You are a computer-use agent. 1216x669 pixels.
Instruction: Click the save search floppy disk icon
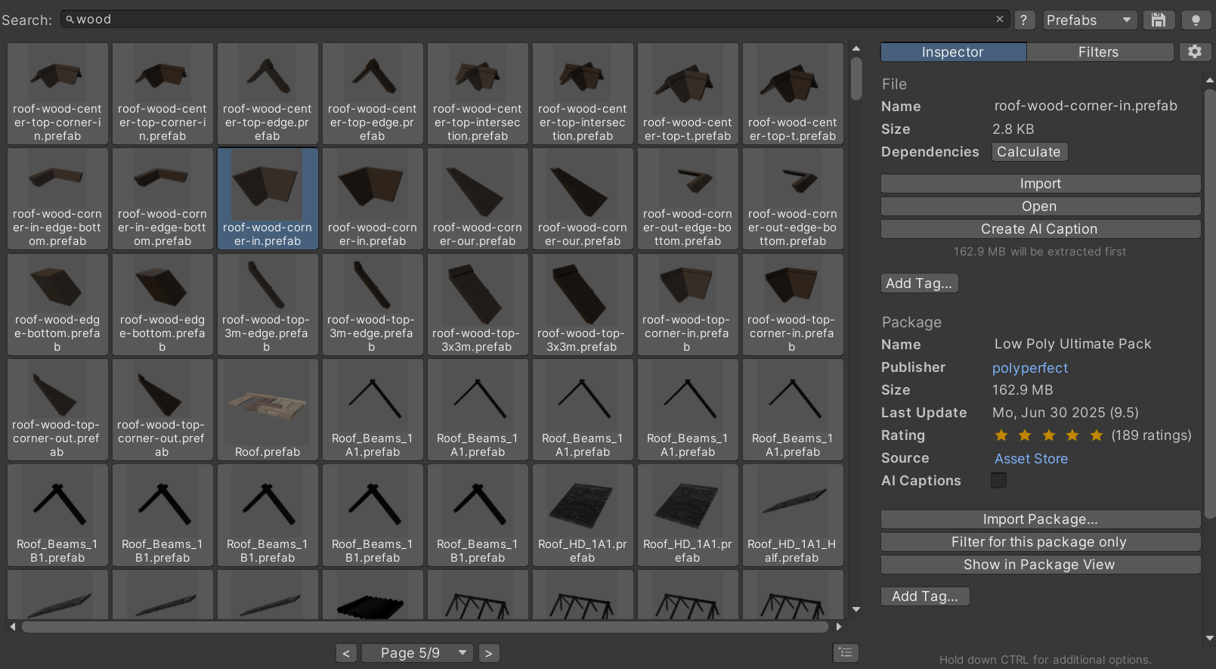1158,20
